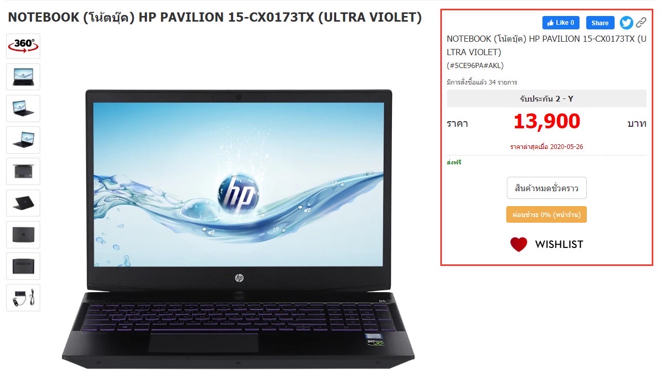Like the product on Facebook
Viewport: 661px width, 385px height.
pos(561,23)
